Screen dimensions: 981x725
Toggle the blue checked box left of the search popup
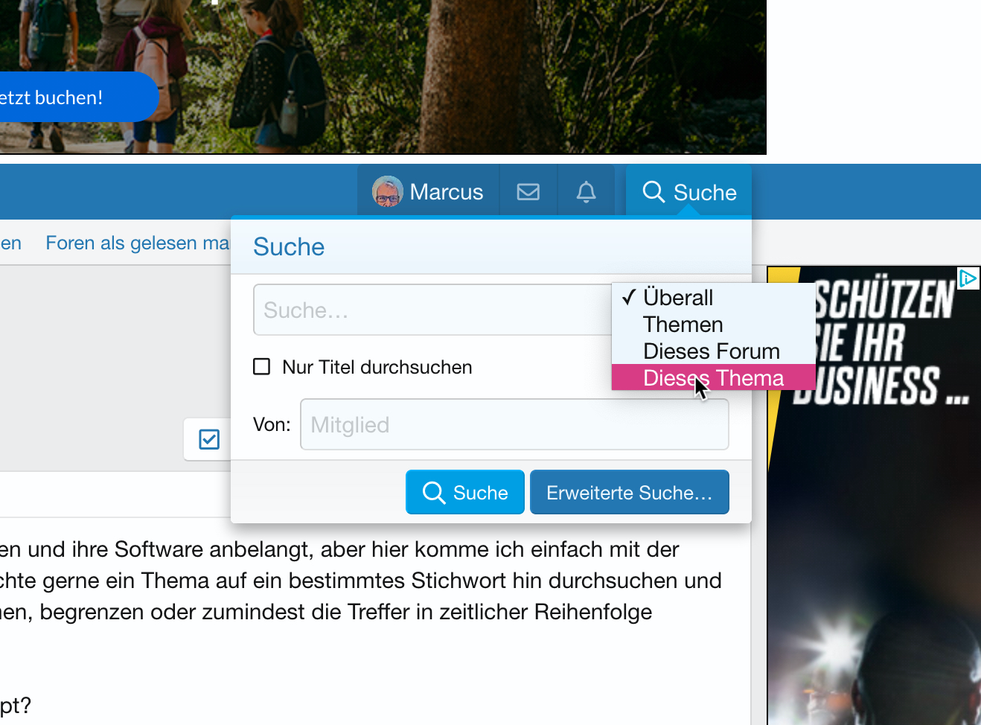click(x=209, y=439)
